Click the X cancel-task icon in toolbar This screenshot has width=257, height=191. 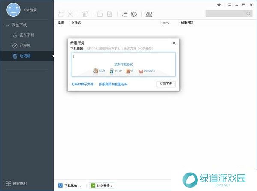[71, 14]
